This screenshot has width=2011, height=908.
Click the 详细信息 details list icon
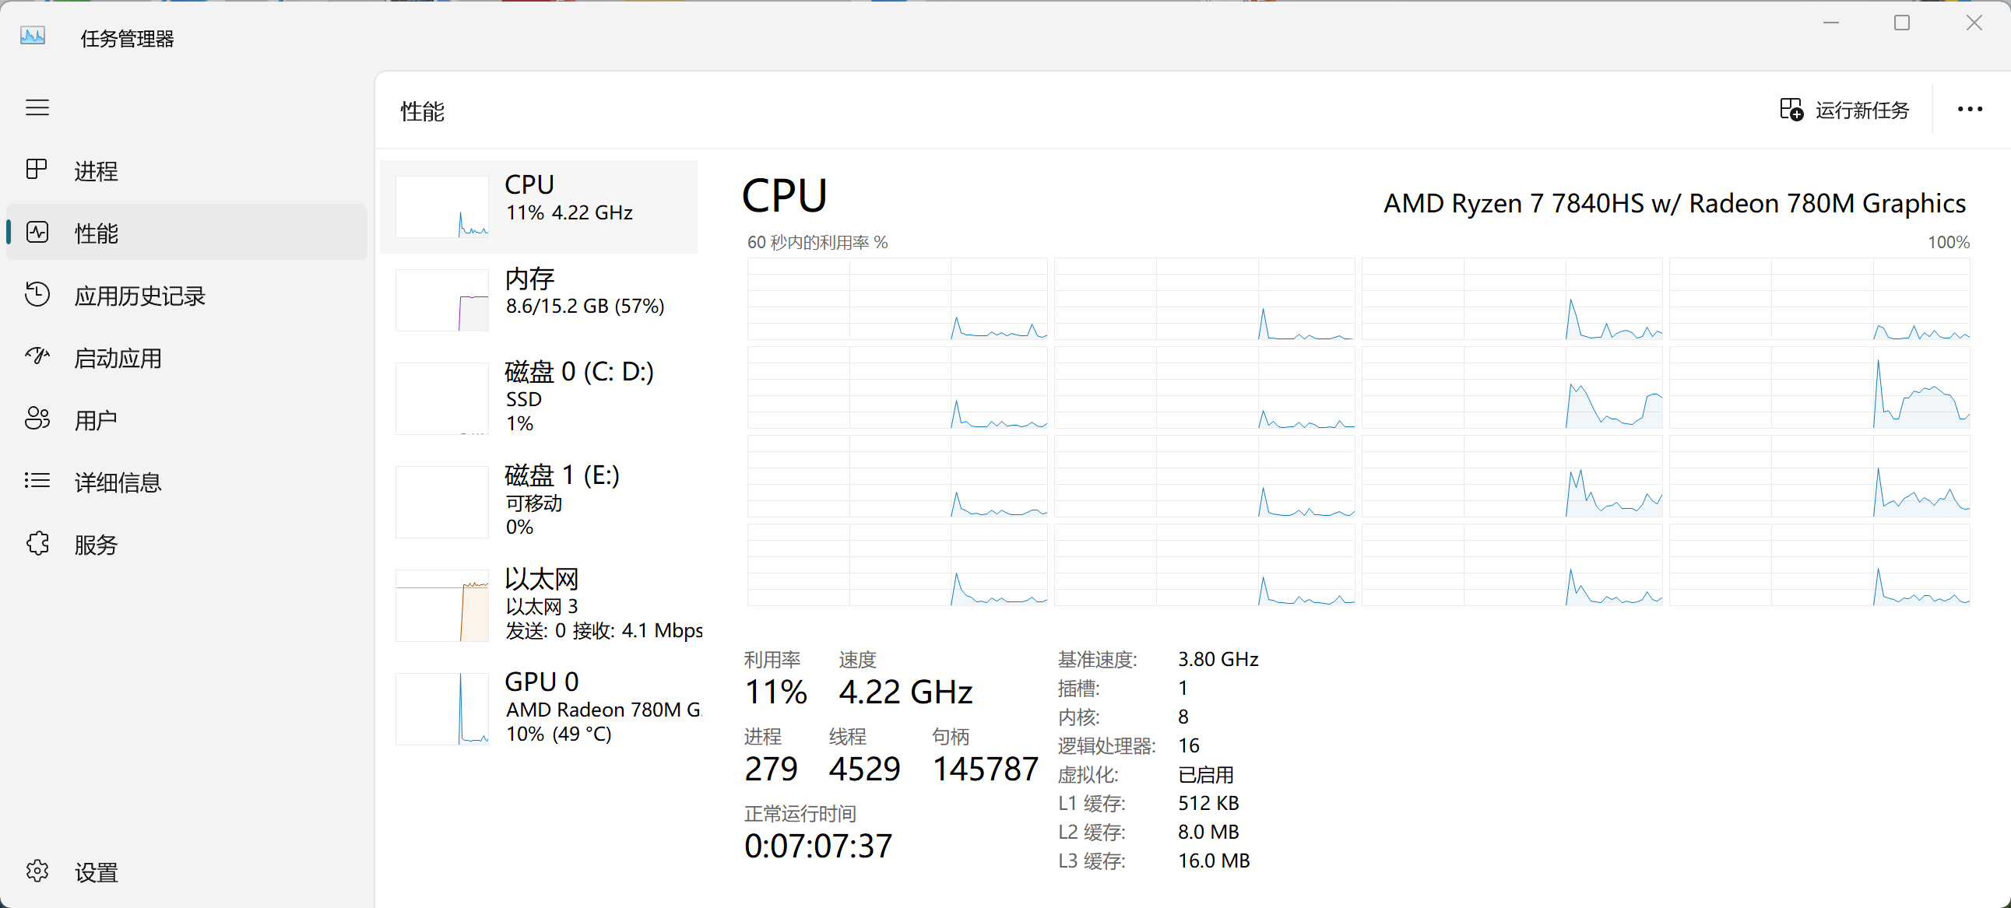[37, 481]
